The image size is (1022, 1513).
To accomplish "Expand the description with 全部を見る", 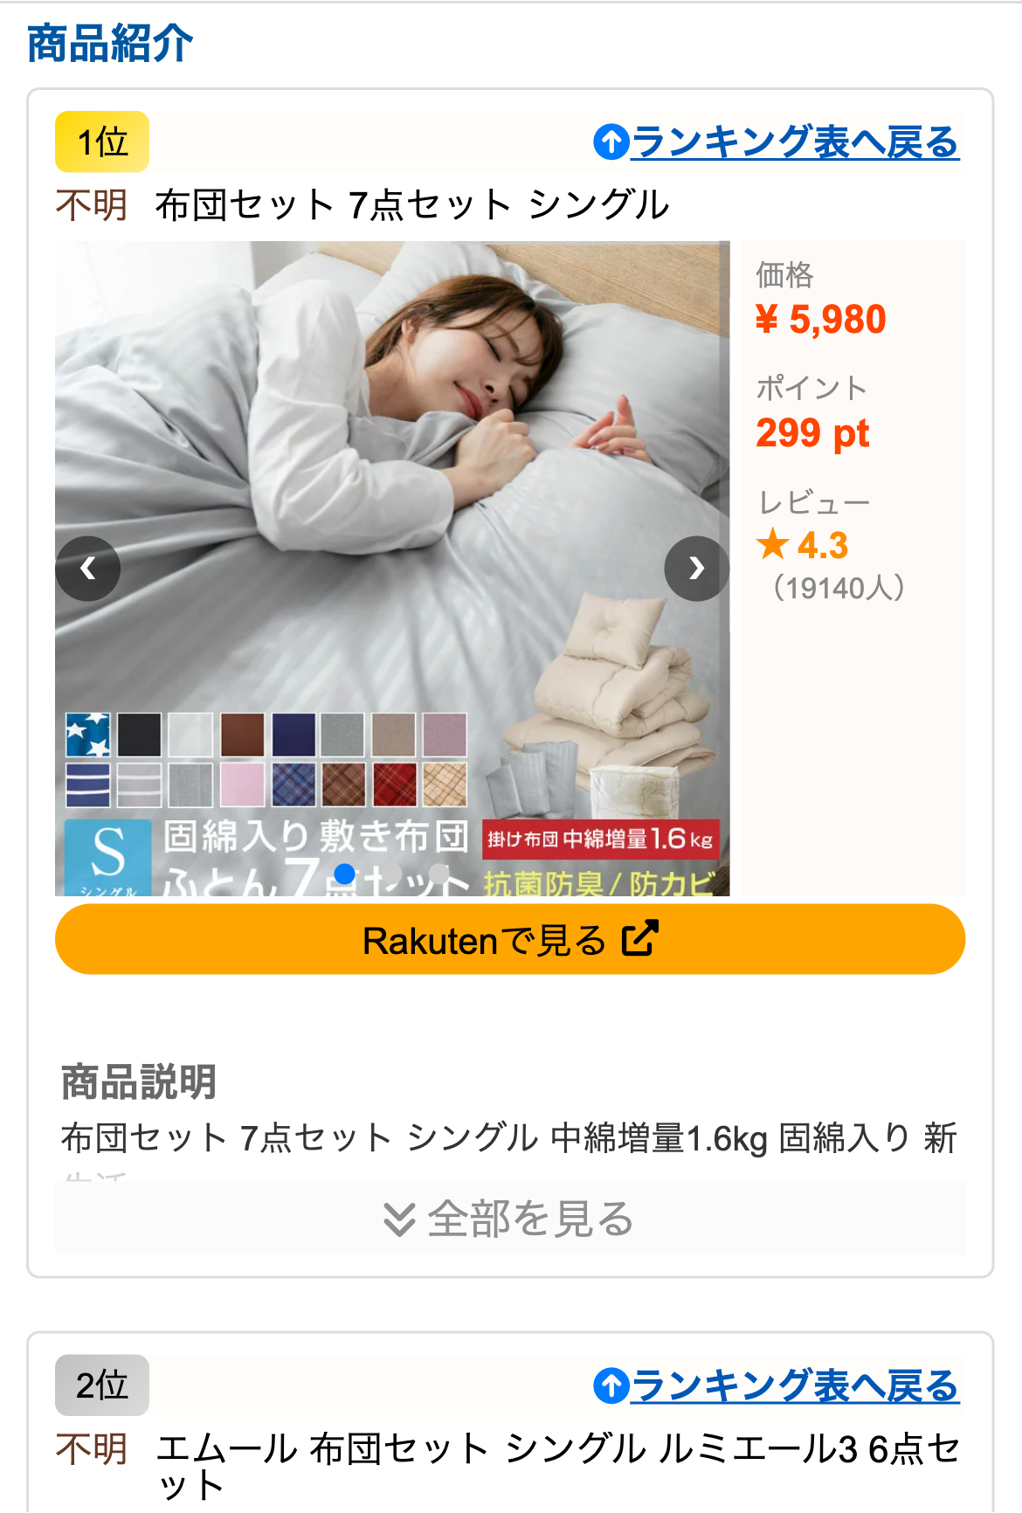I will 510,1219.
